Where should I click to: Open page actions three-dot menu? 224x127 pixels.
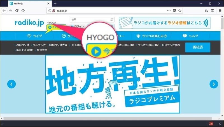[x=169, y=11]
